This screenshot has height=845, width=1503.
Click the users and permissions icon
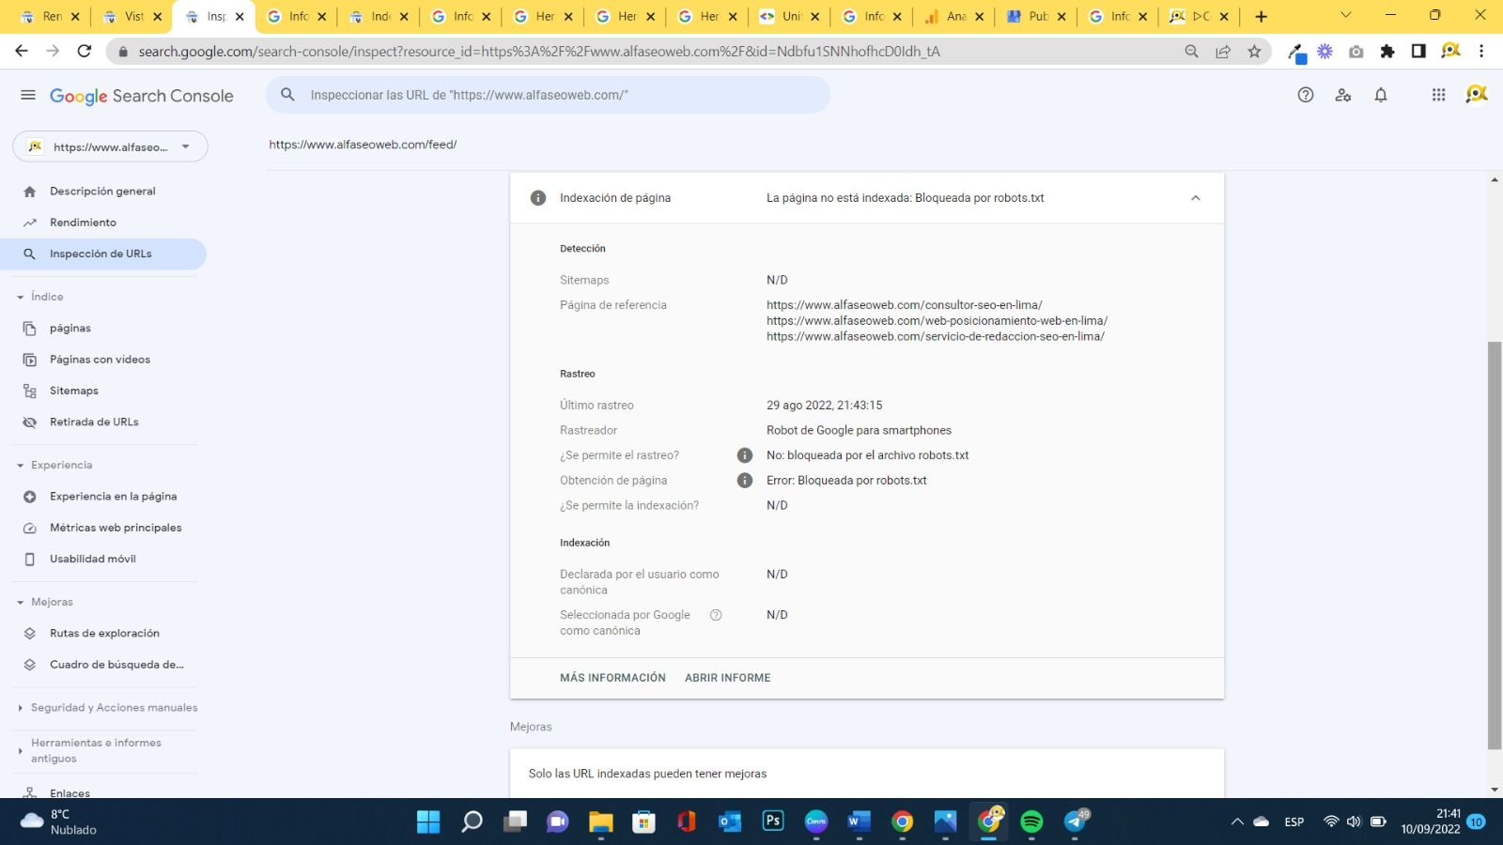click(x=1342, y=95)
